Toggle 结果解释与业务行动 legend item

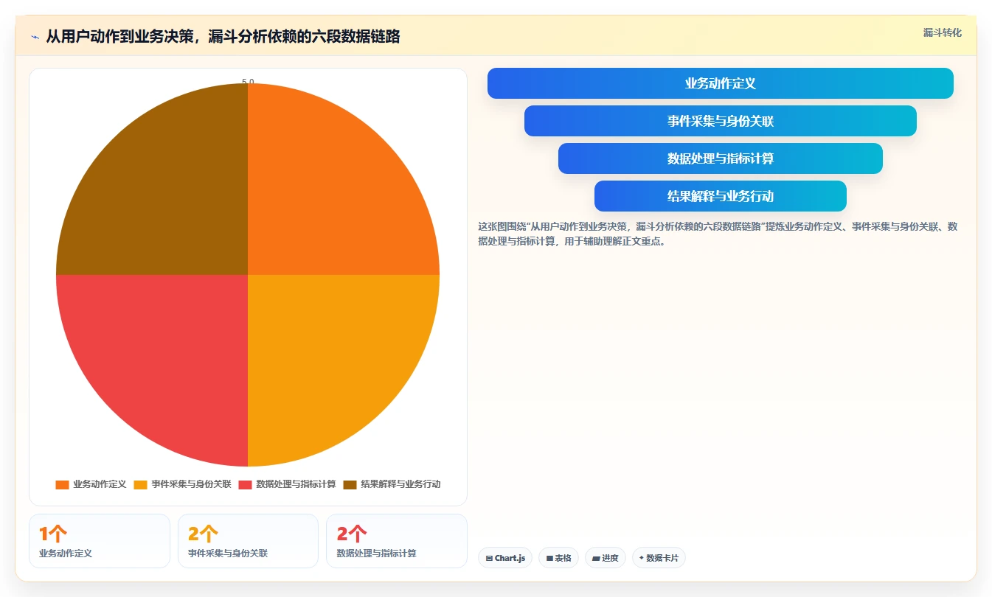[x=392, y=484]
